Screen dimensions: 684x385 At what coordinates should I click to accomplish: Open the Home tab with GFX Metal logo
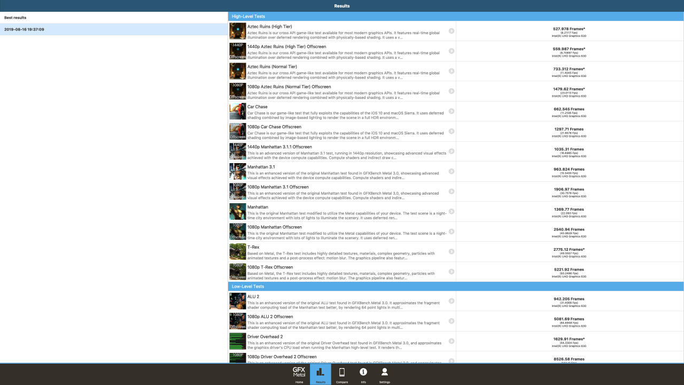coord(299,374)
